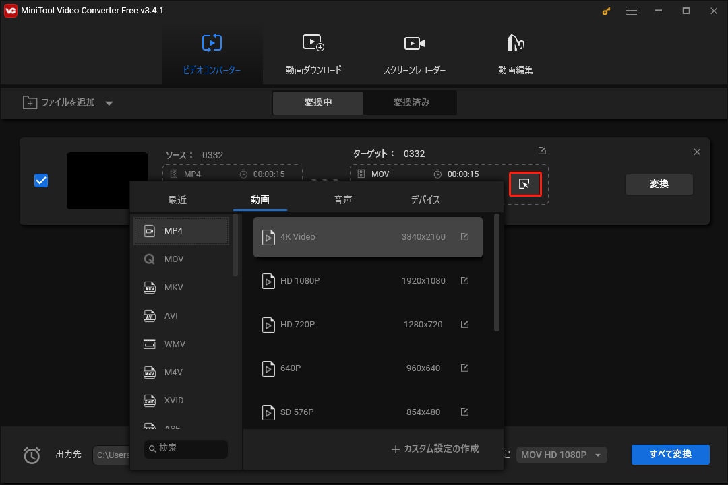Pick WMV format
This screenshot has height=485, width=728.
181,344
